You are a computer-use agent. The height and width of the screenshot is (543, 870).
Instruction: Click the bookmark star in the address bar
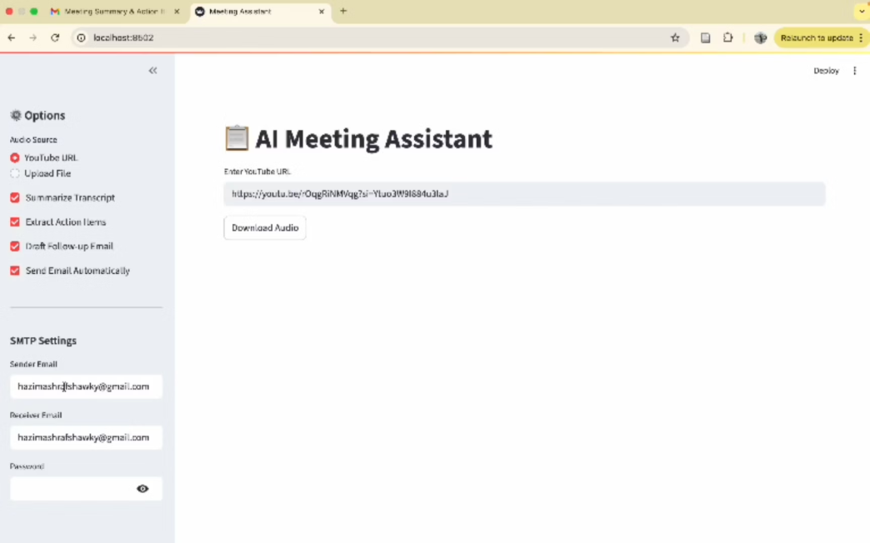click(675, 37)
